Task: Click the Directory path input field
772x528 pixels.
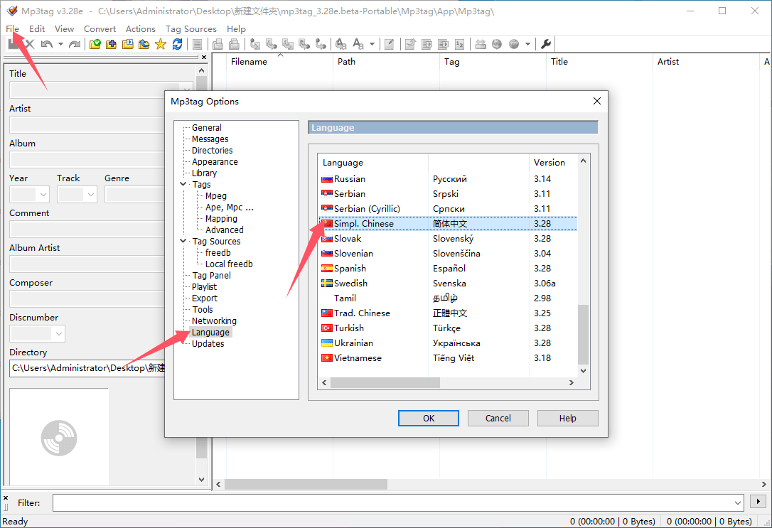Action: pos(87,368)
